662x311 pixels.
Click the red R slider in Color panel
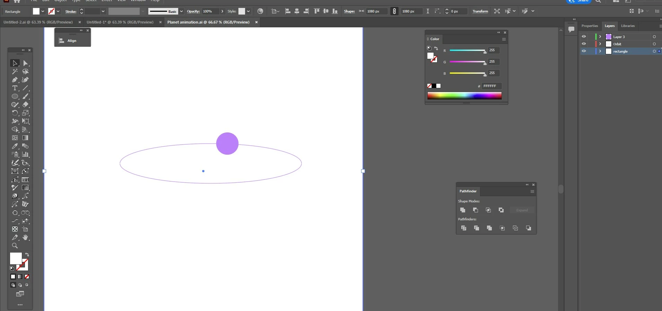coord(468,51)
